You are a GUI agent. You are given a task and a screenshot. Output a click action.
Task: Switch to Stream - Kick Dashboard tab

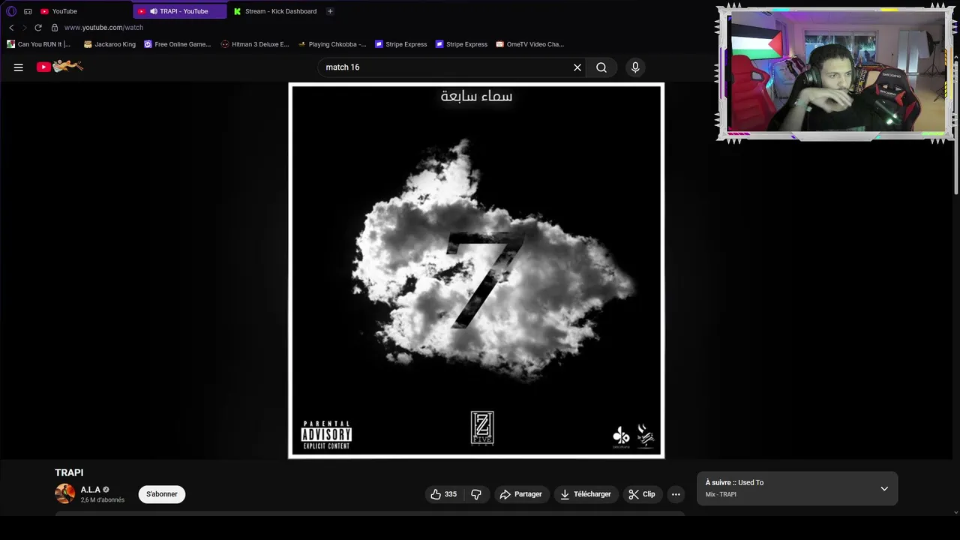[x=275, y=11]
